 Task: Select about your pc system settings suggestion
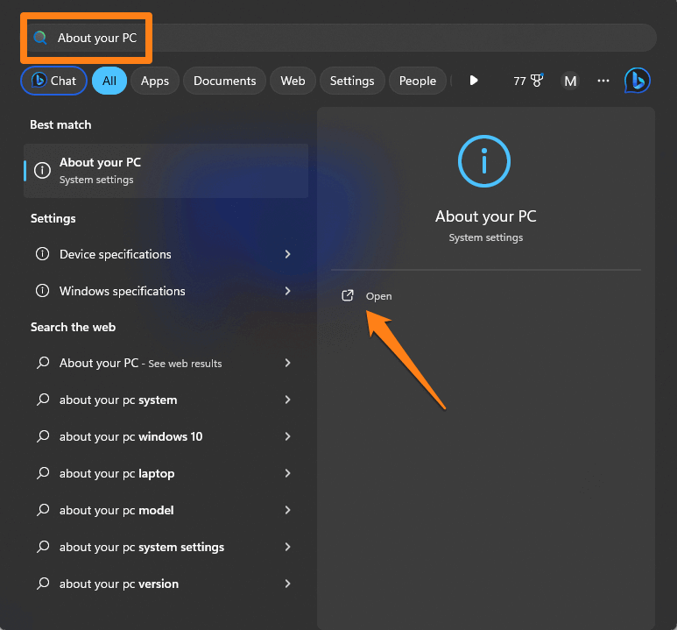tap(166, 547)
